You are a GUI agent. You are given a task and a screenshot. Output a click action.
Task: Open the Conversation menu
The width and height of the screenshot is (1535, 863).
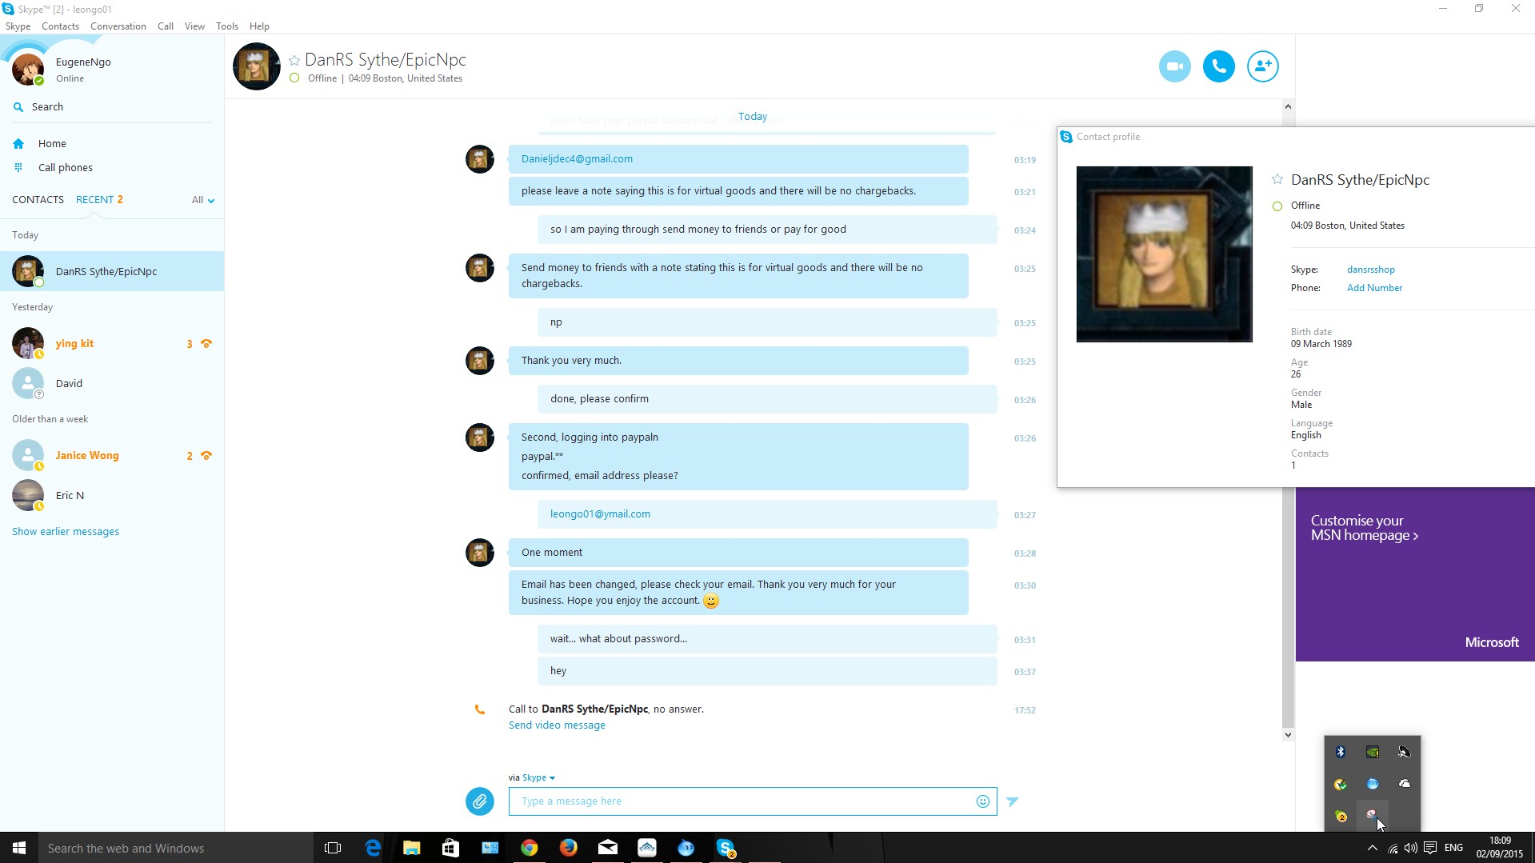118,26
